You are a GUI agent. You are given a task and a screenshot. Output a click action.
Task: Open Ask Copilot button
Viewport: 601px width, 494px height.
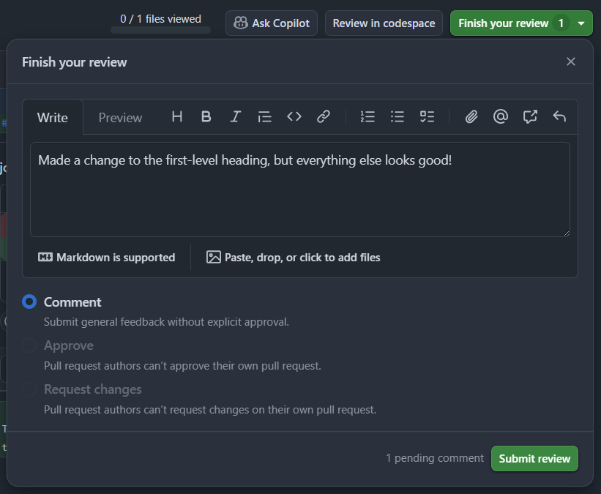(x=272, y=23)
